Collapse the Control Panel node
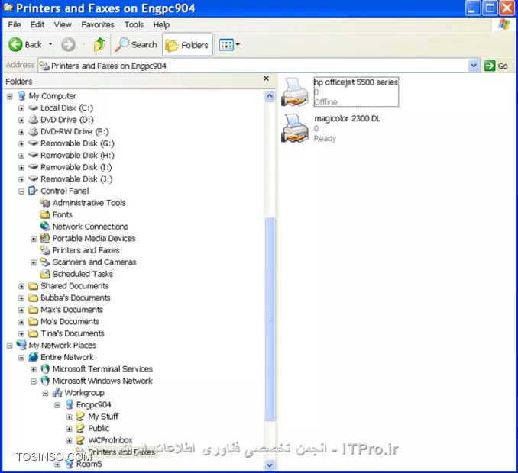This screenshot has height=473, width=518. pos(21,191)
